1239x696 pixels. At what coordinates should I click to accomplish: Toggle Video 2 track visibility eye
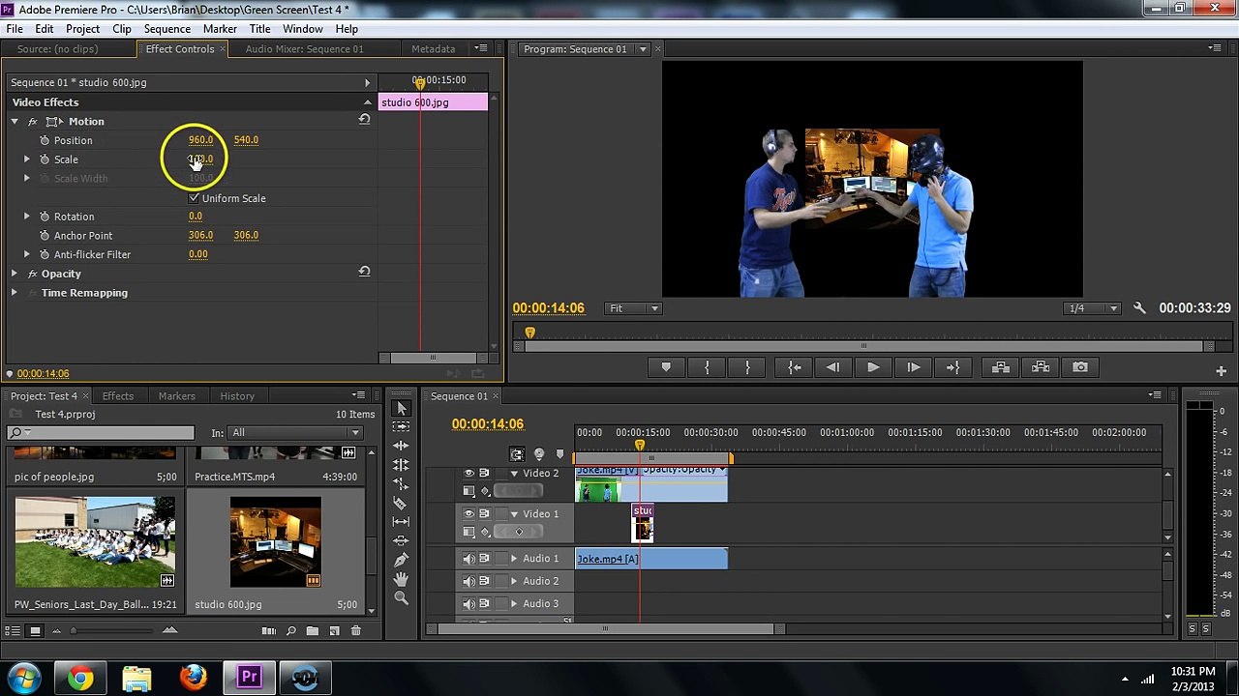point(469,473)
